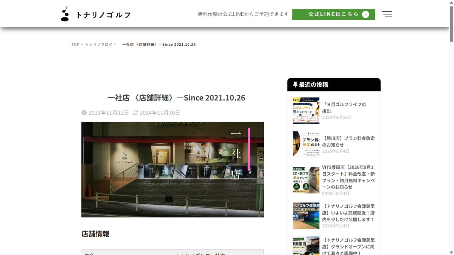This screenshot has height=255, width=454.
Task: Click the 2026年8月26日 post date
Action: 337,117
